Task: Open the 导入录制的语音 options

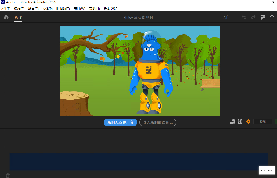Action: point(157,122)
